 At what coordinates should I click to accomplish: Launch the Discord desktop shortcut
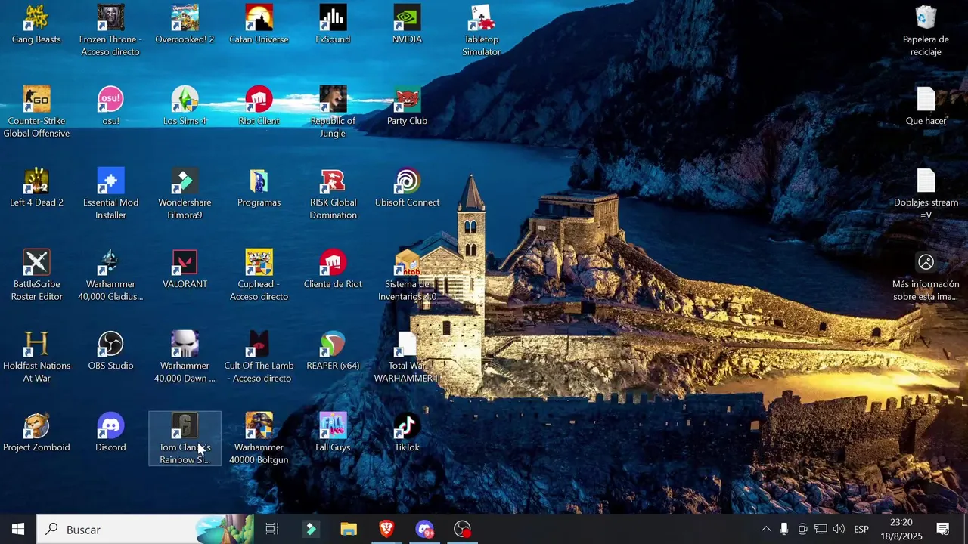coord(110,433)
